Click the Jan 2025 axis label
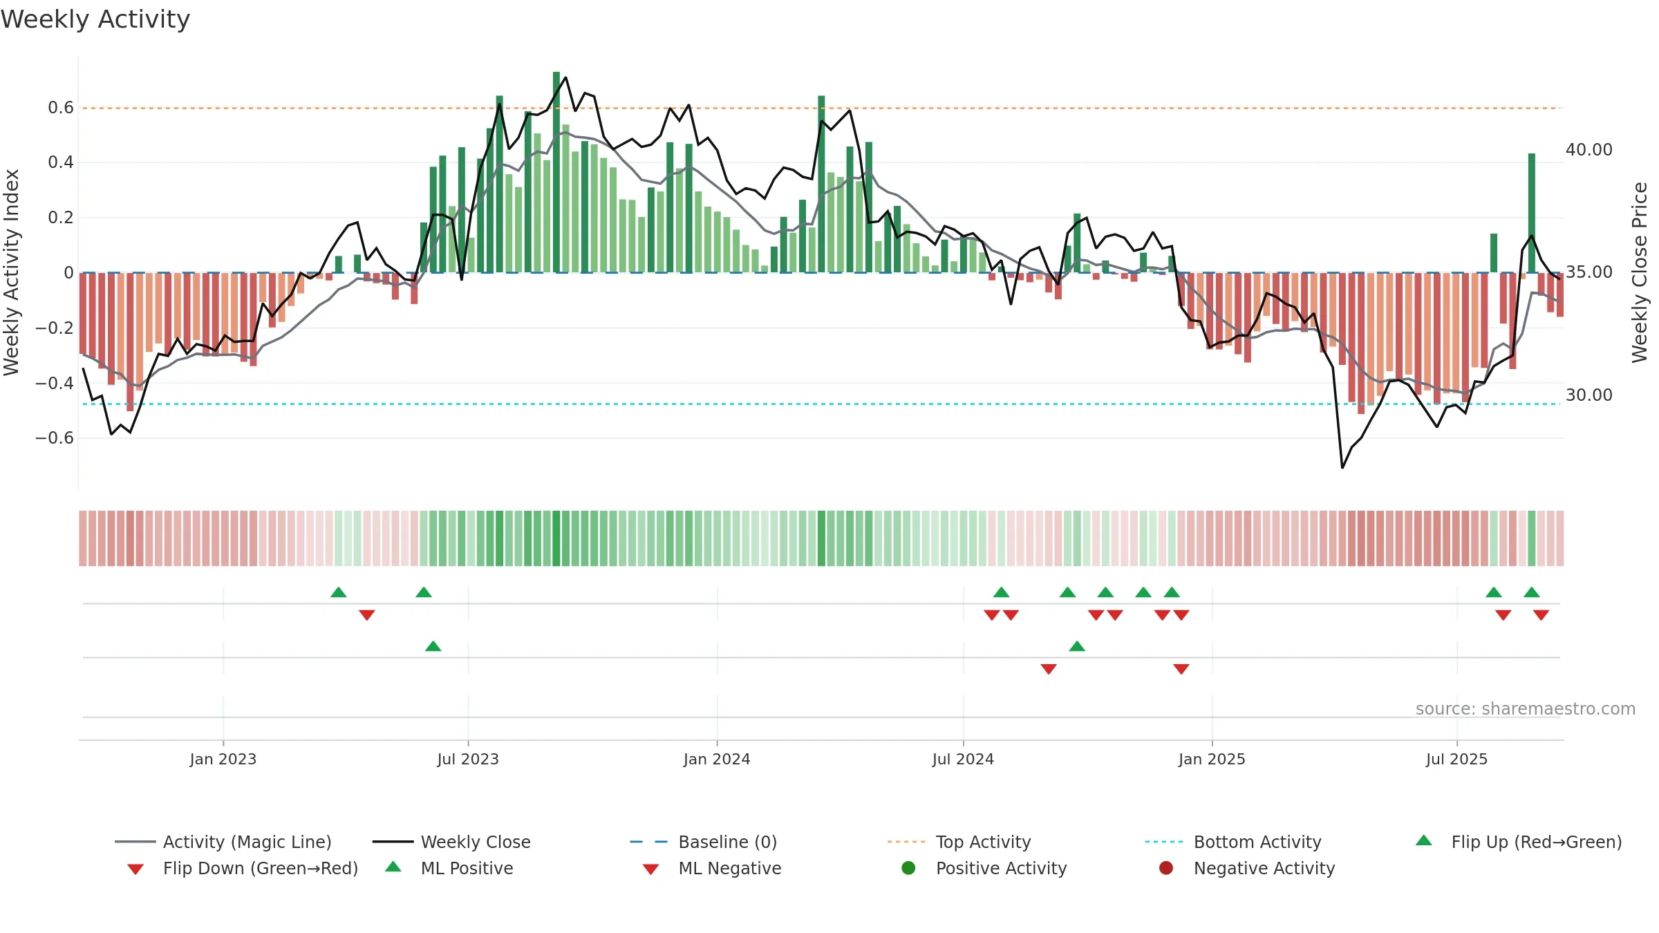 pyautogui.click(x=1212, y=759)
